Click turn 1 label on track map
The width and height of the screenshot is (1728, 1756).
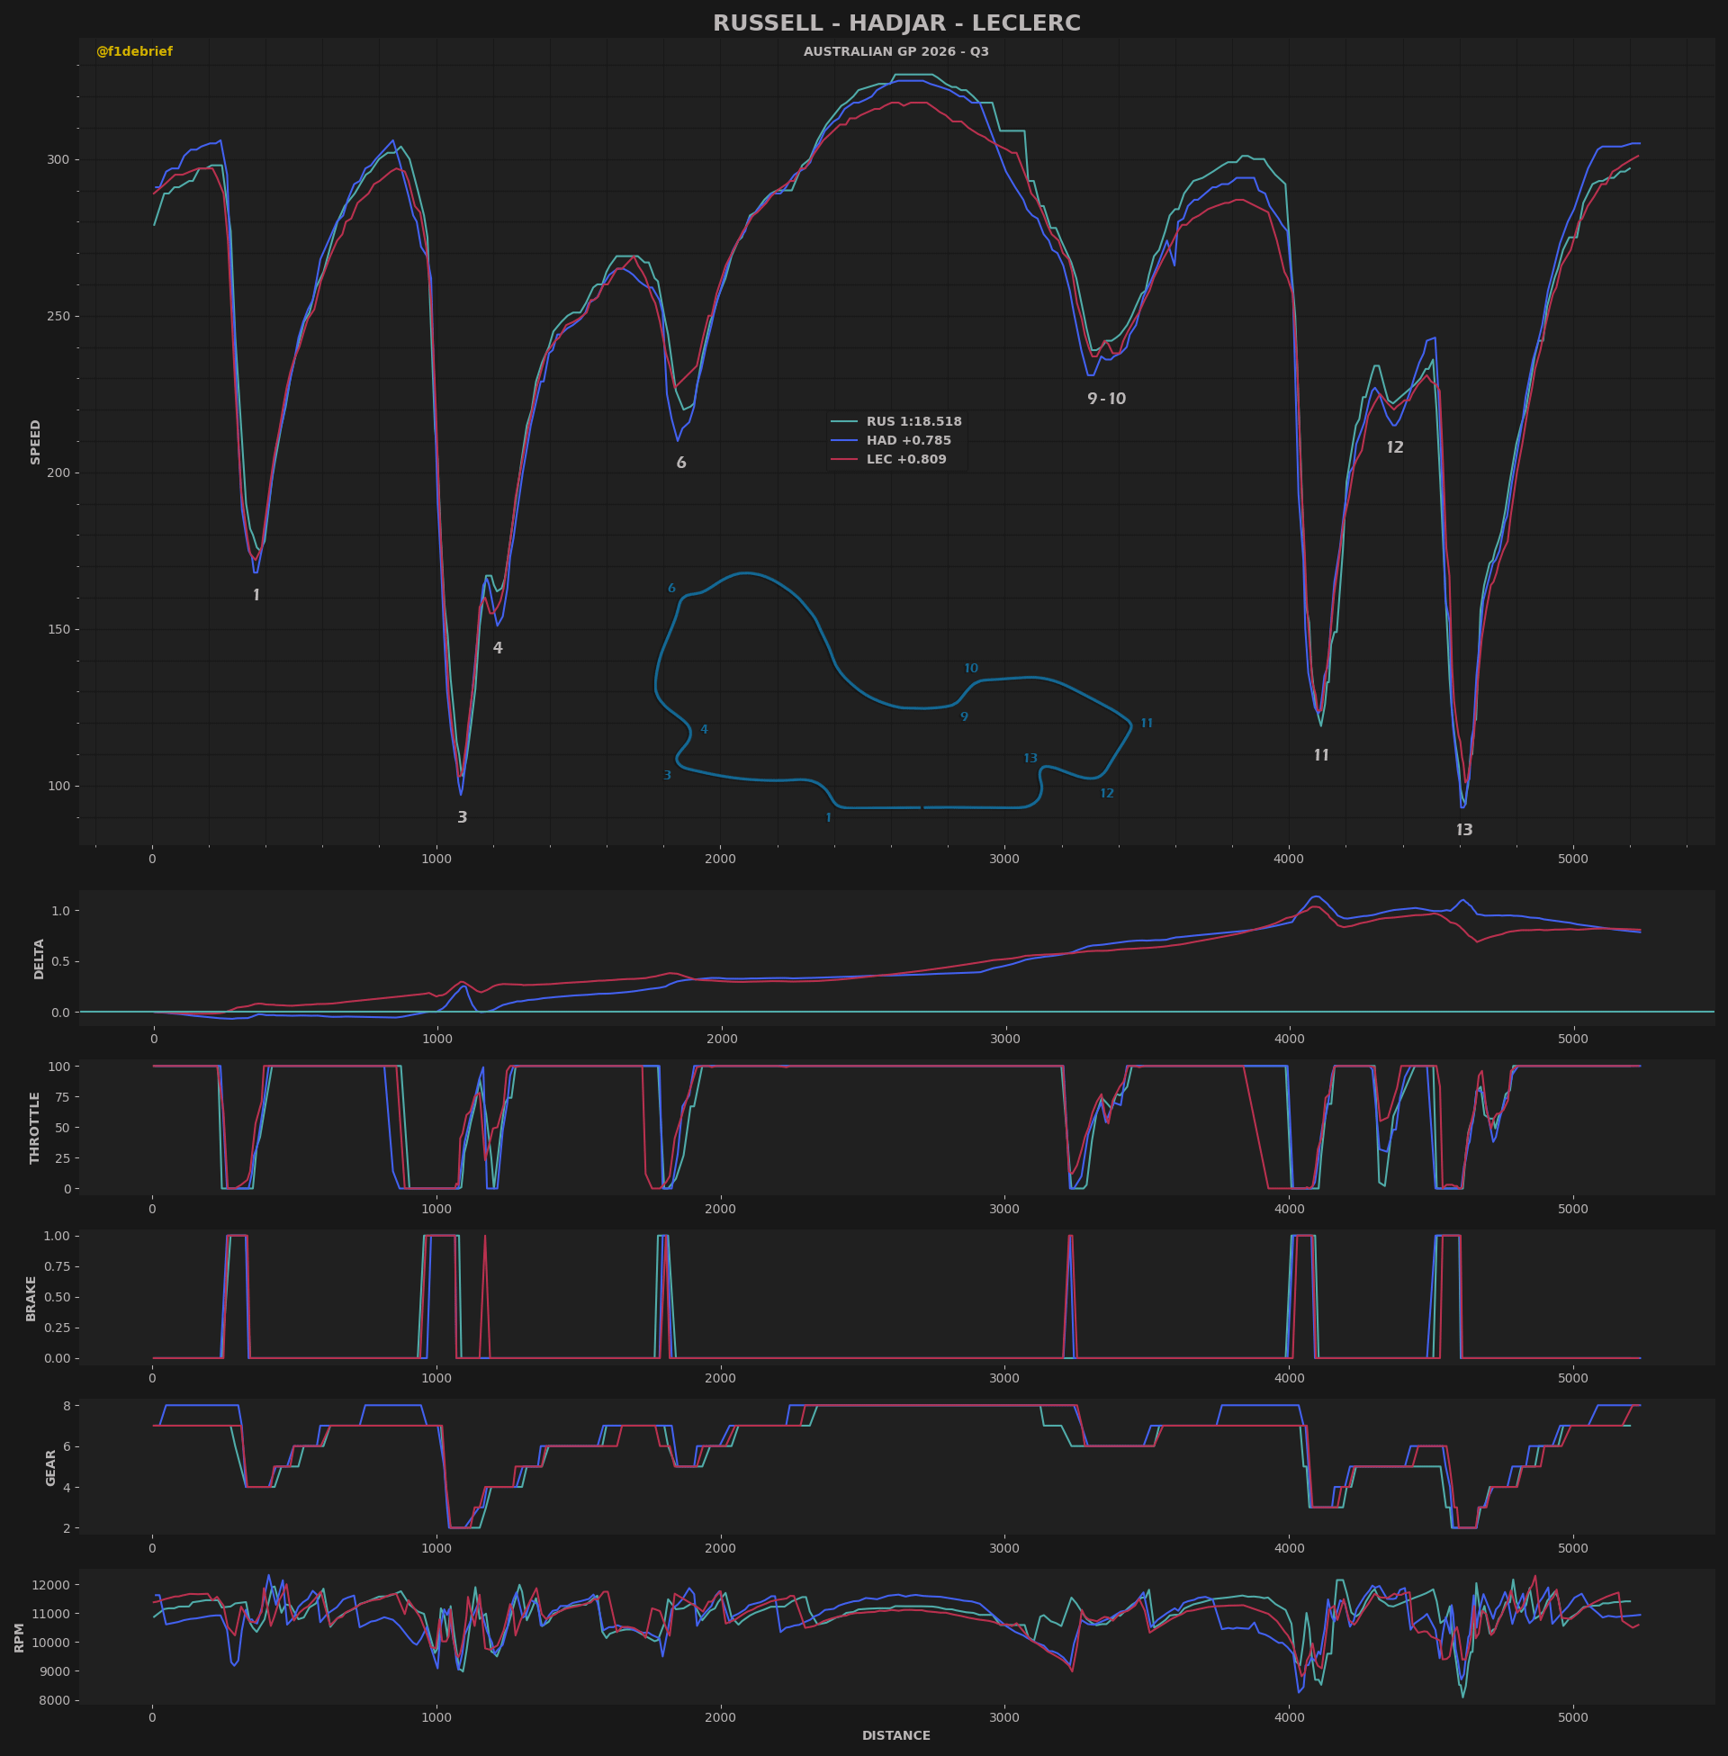(x=828, y=817)
